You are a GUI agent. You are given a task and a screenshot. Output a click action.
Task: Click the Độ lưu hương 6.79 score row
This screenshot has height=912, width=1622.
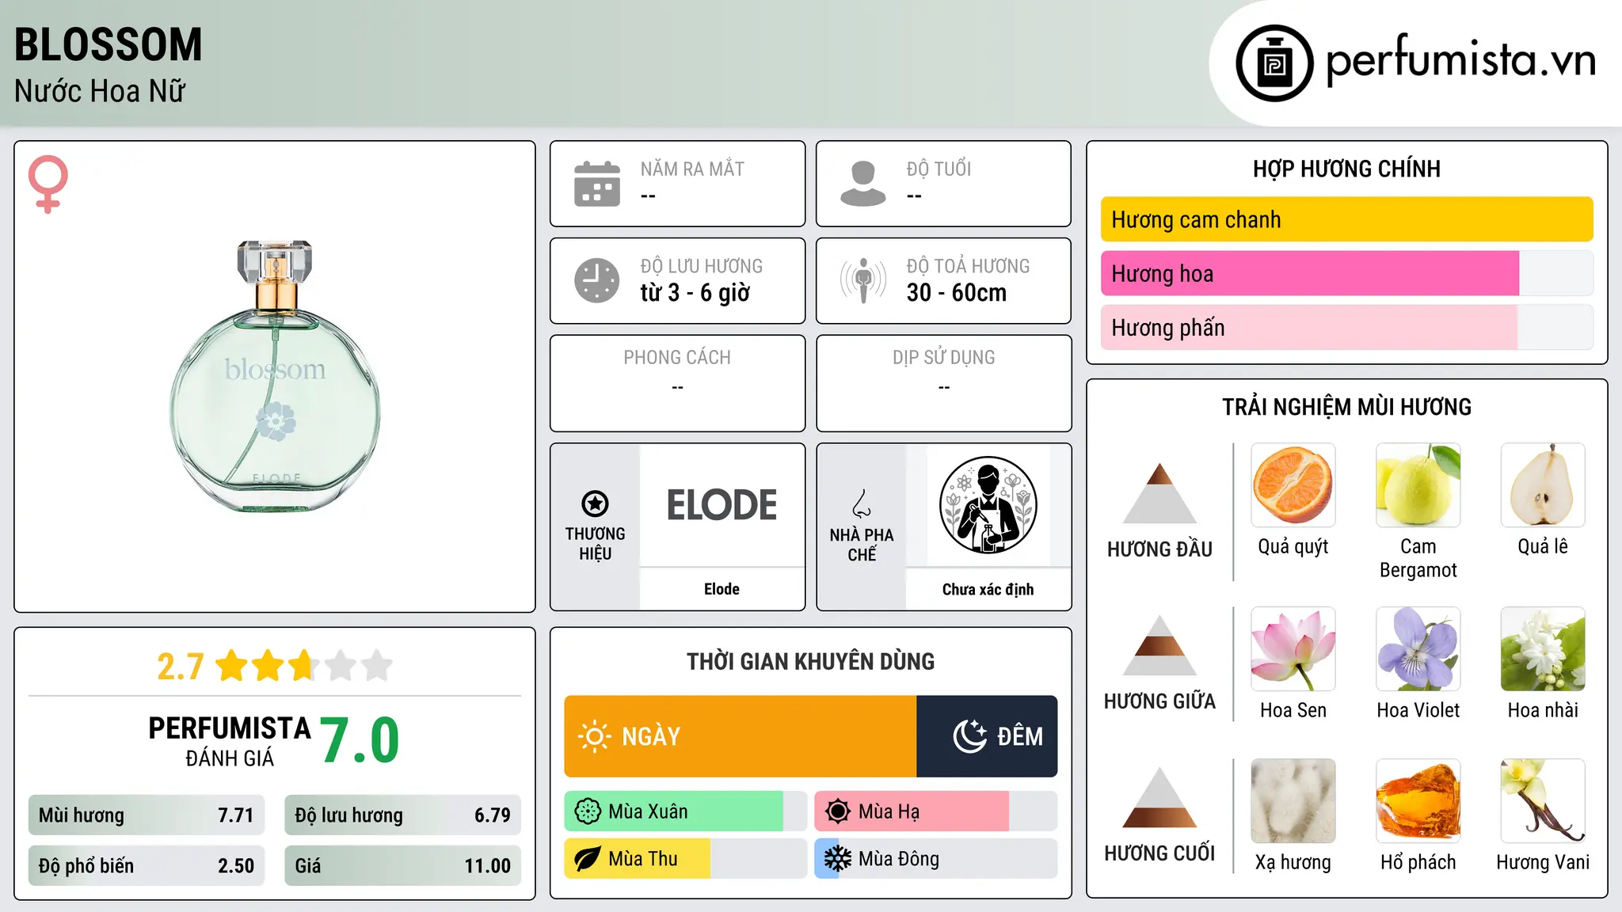pyautogui.click(x=402, y=815)
